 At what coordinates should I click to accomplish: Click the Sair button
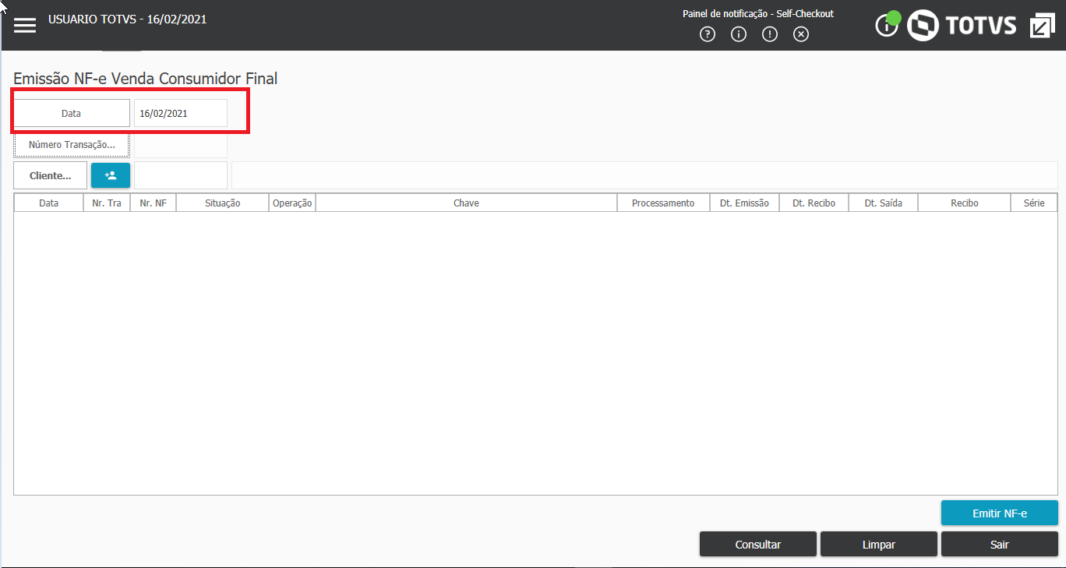[1000, 545]
